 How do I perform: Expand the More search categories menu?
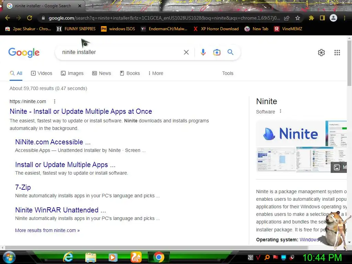[156, 74]
